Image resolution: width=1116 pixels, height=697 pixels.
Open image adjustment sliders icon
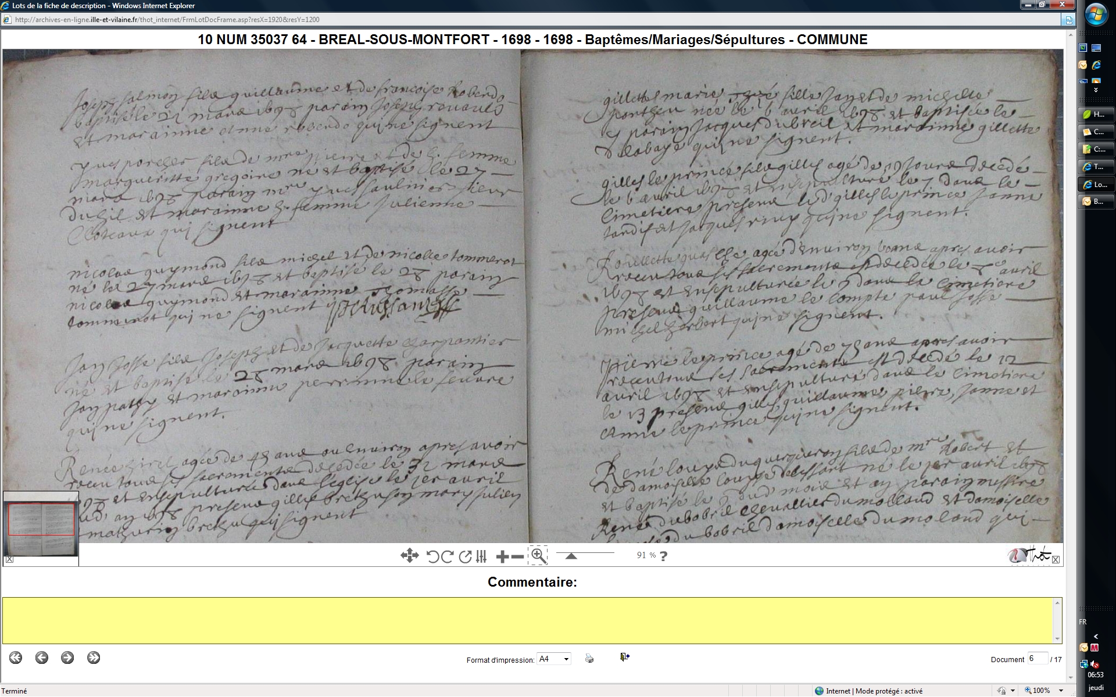click(x=481, y=556)
